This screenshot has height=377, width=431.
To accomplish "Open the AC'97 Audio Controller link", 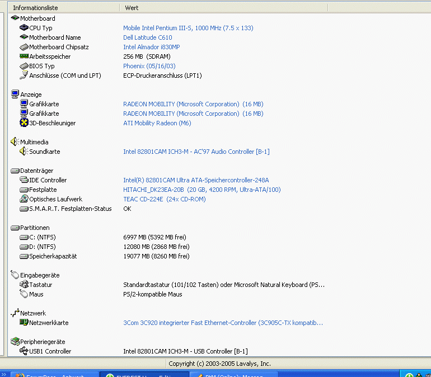I will pos(196,152).
